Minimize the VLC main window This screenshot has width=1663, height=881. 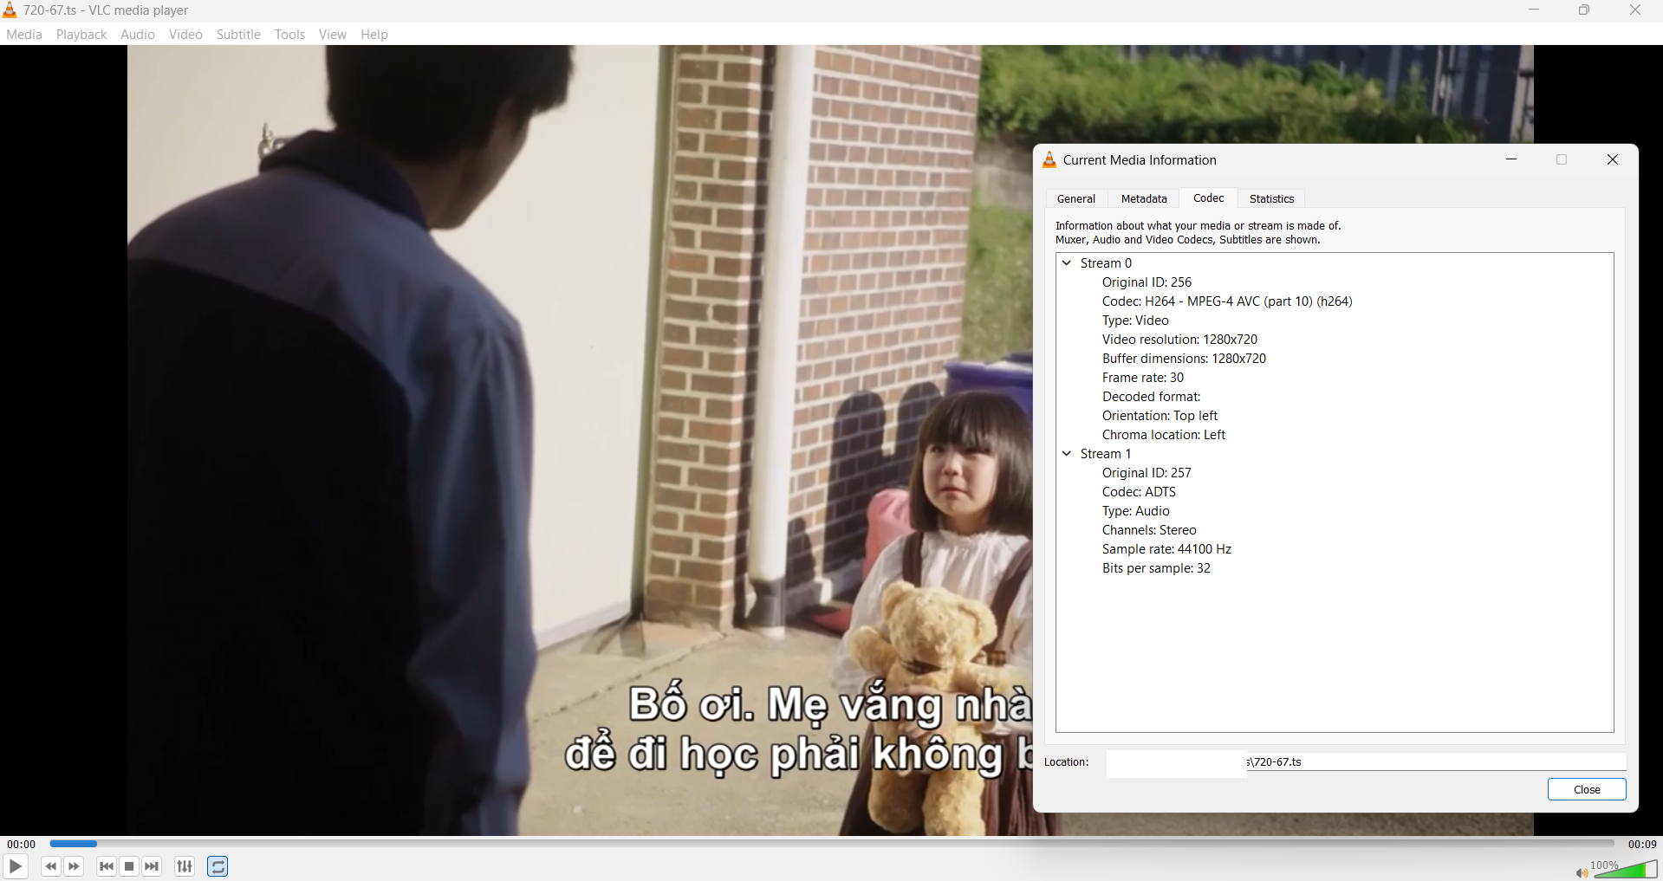[x=1534, y=10]
